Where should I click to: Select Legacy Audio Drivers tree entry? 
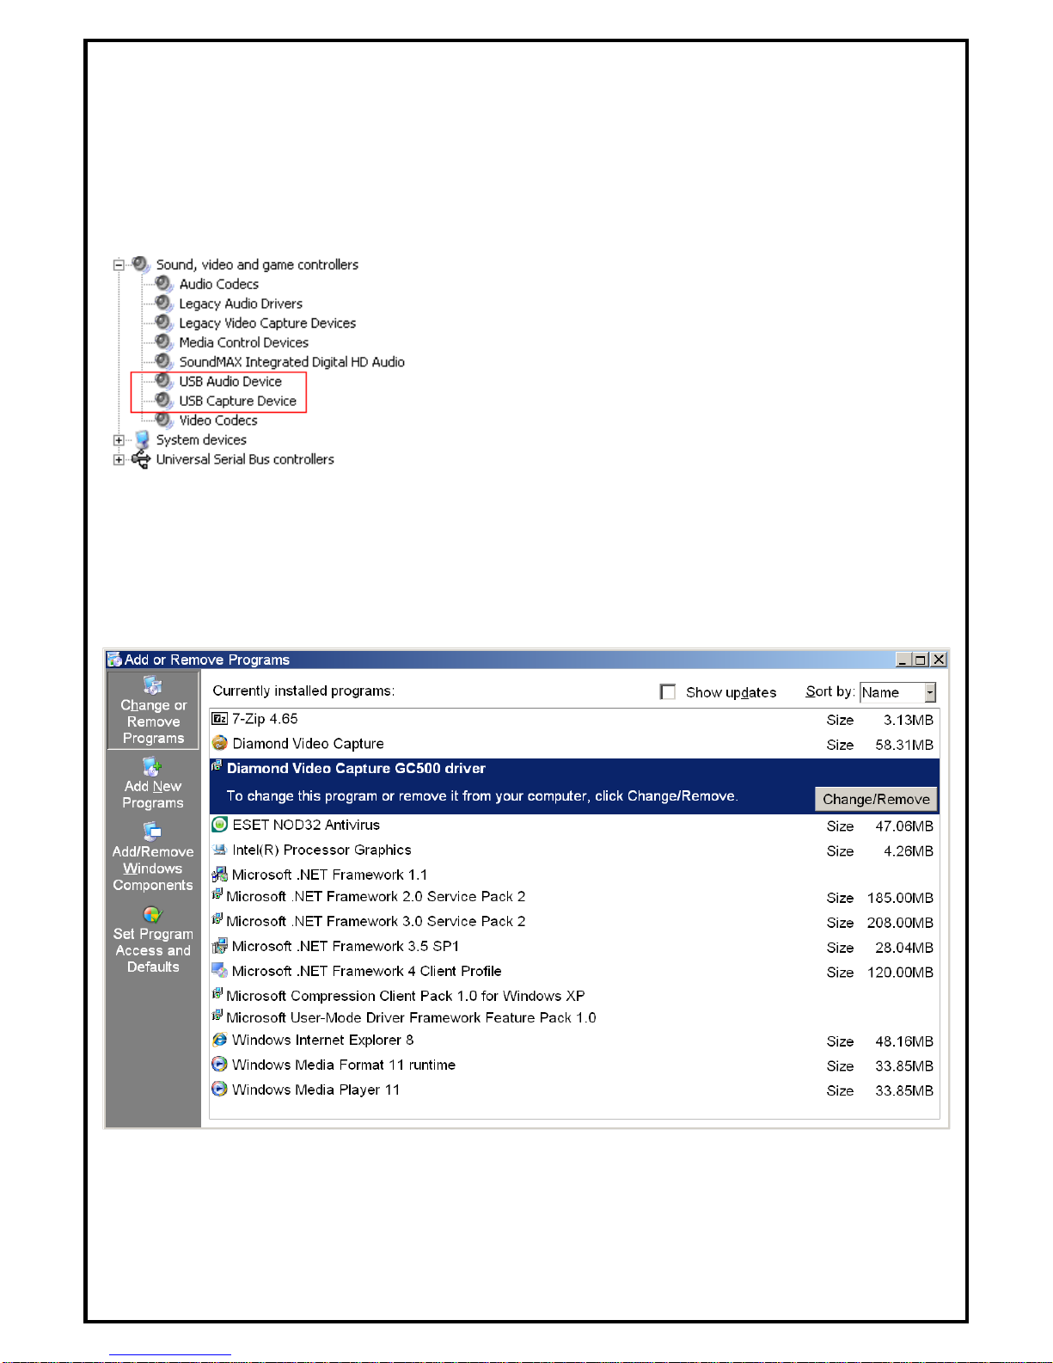[241, 304]
